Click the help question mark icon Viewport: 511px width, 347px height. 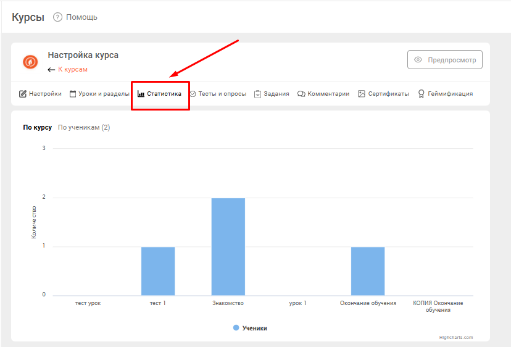click(x=58, y=17)
